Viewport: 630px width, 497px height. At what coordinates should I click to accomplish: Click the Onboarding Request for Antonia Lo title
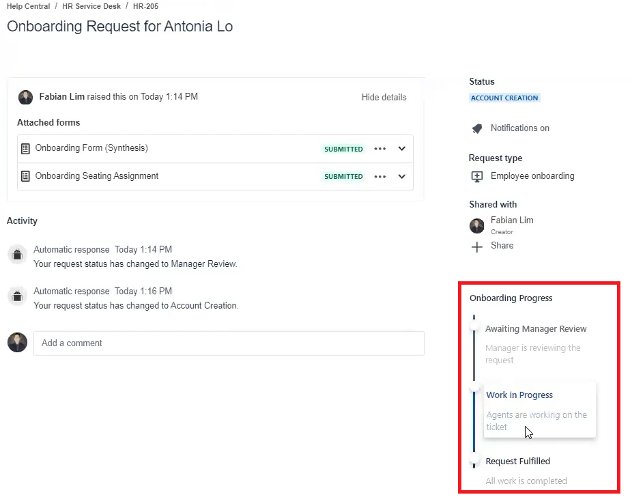click(119, 27)
